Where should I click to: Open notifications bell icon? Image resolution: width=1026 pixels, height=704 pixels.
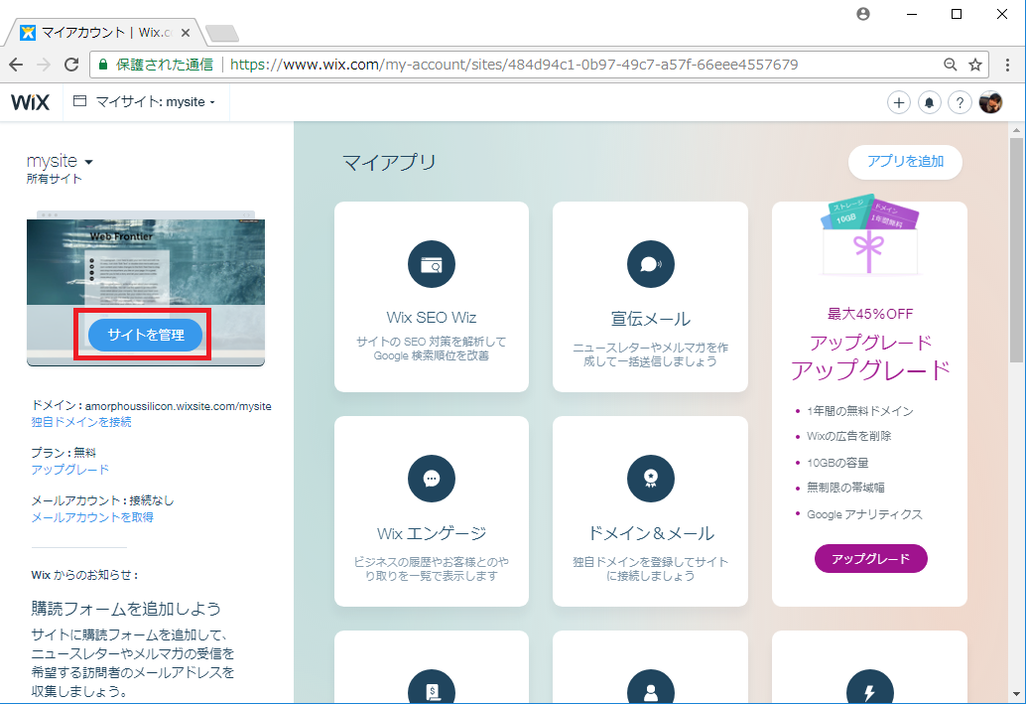coord(929,103)
